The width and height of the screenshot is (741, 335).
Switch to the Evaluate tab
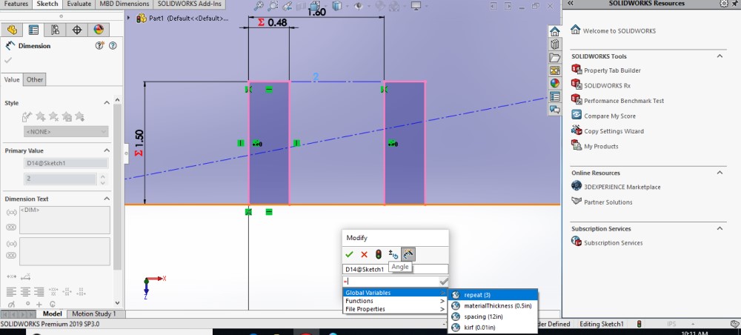79,4
